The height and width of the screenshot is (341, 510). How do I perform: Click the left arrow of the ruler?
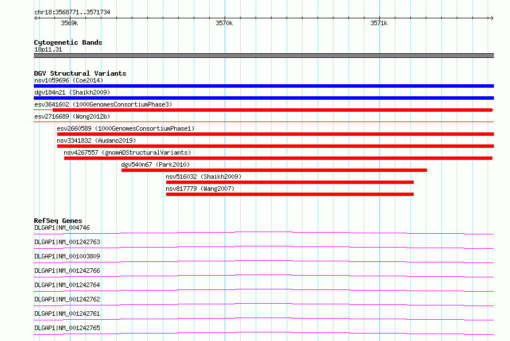pyautogui.click(x=36, y=18)
